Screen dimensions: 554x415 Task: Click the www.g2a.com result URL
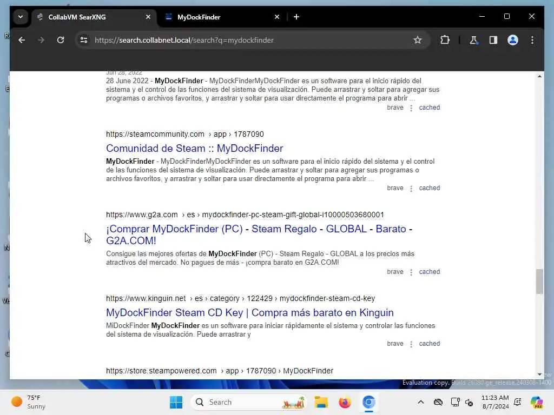245,215
